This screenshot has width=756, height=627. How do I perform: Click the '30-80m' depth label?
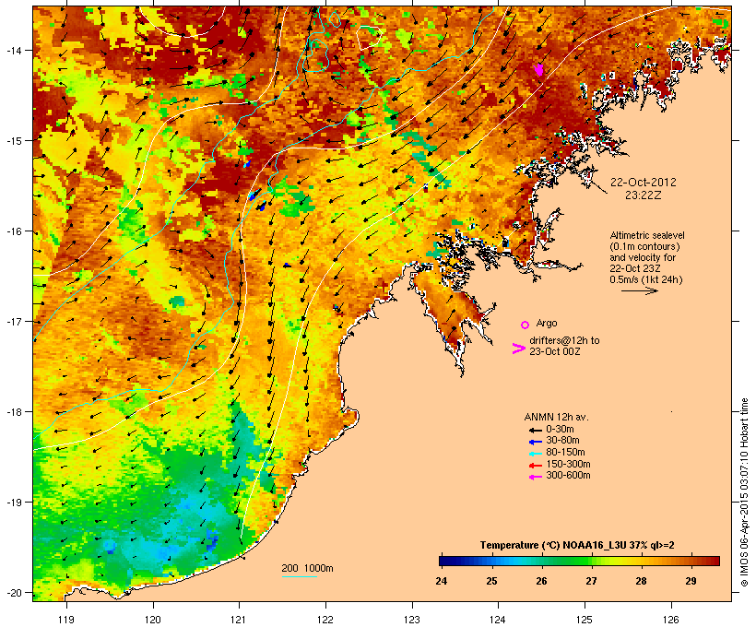562,441
